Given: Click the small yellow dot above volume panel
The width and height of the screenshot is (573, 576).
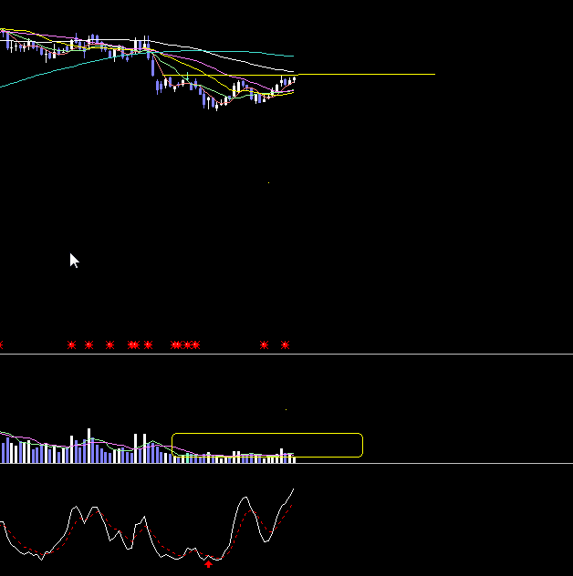Looking at the screenshot, I should point(286,409).
